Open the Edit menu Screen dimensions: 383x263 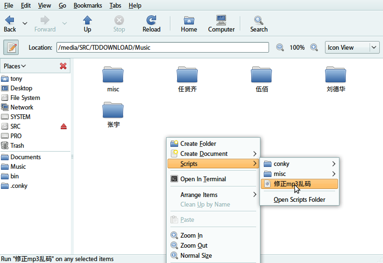pos(26,5)
